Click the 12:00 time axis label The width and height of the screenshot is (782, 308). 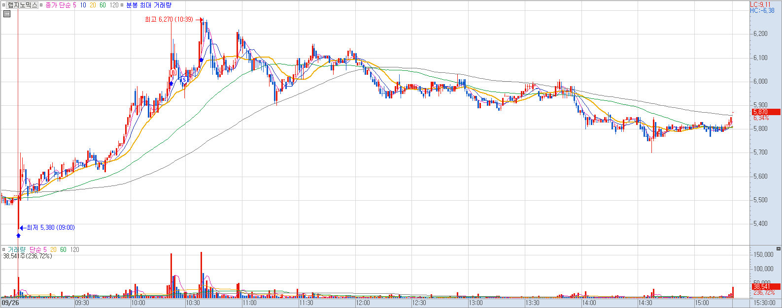[x=363, y=303]
